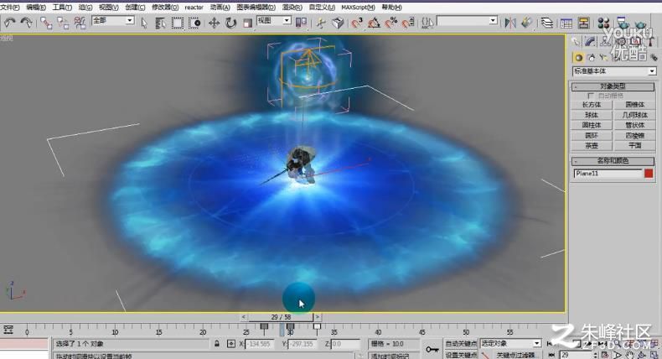The image size is (662, 359).
Task: Open the 创建(C) menu
Action: click(135, 8)
